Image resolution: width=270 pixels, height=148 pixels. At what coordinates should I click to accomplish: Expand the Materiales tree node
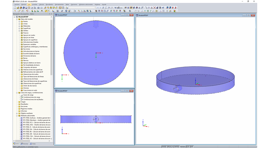(x=19, y=26)
